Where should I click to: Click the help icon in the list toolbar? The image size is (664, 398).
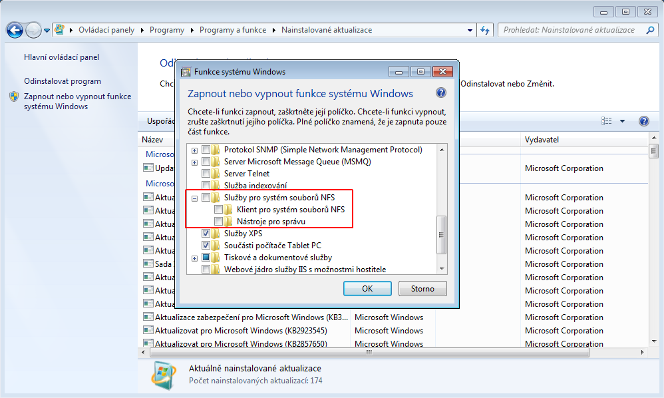coord(643,121)
